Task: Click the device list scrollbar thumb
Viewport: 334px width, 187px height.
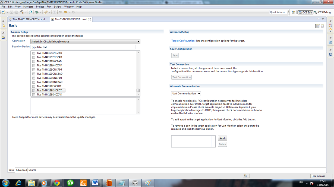Action: (138, 90)
